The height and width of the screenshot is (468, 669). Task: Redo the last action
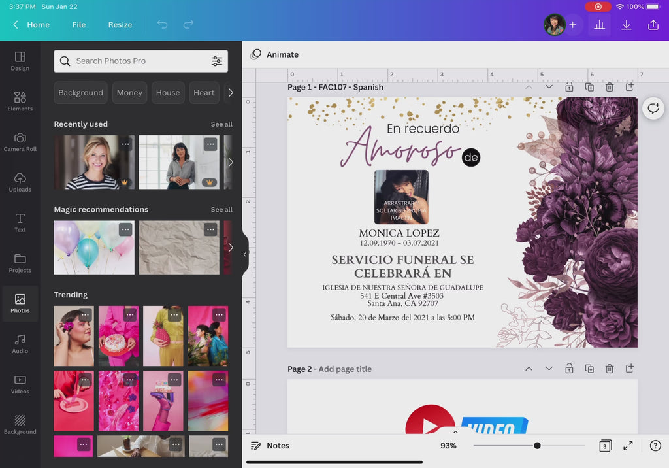188,24
